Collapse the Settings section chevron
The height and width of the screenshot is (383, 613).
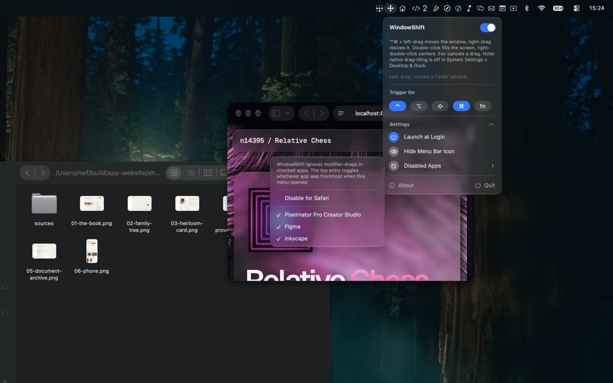491,124
